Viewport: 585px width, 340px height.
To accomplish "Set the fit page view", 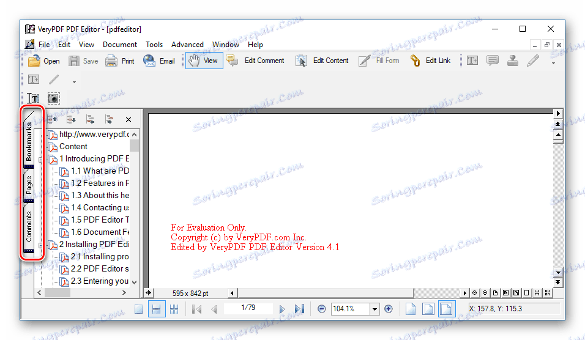I will click(x=428, y=309).
